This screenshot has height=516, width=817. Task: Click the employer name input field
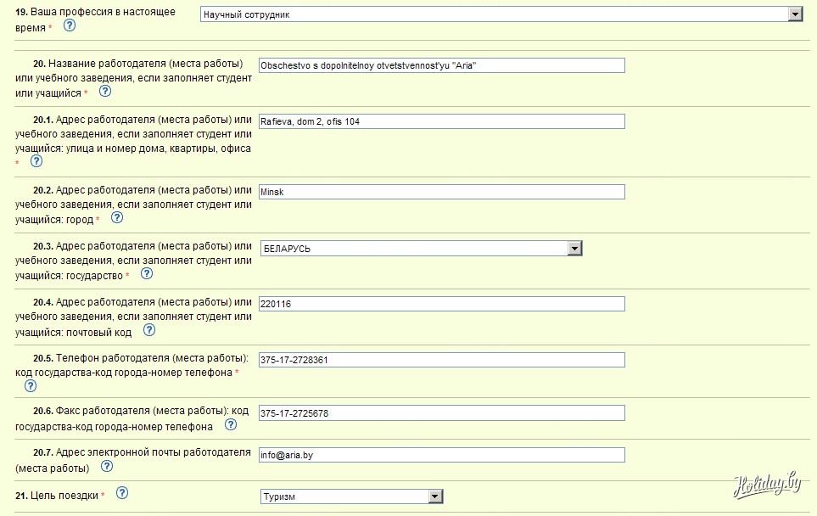[441, 65]
